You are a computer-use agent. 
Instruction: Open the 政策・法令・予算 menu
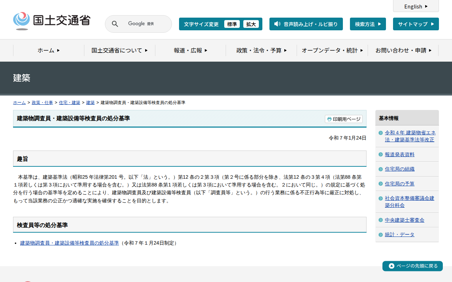coord(261,50)
